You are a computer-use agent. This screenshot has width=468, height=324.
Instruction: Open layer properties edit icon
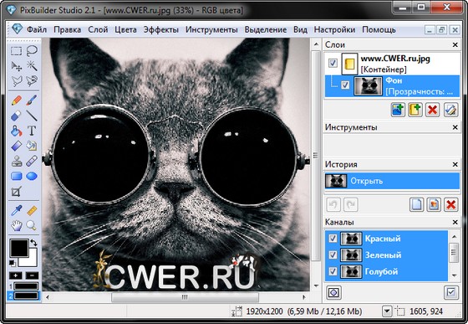(x=450, y=110)
